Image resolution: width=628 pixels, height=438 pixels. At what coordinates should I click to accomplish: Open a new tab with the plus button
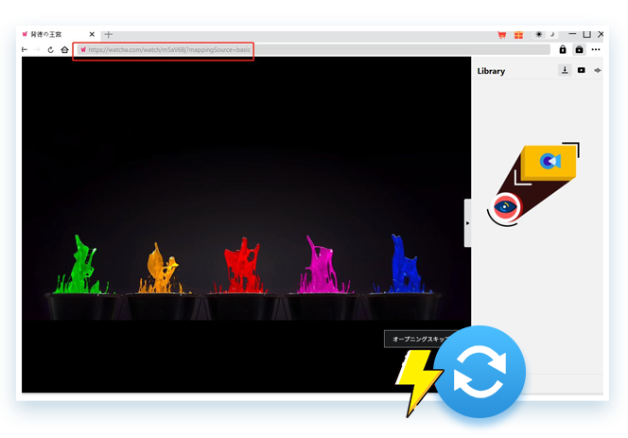click(x=108, y=34)
